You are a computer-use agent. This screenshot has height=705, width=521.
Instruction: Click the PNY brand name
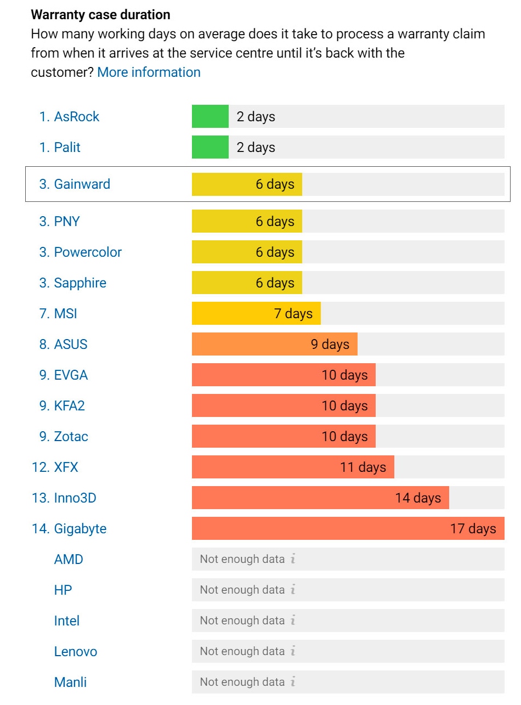[x=66, y=222]
